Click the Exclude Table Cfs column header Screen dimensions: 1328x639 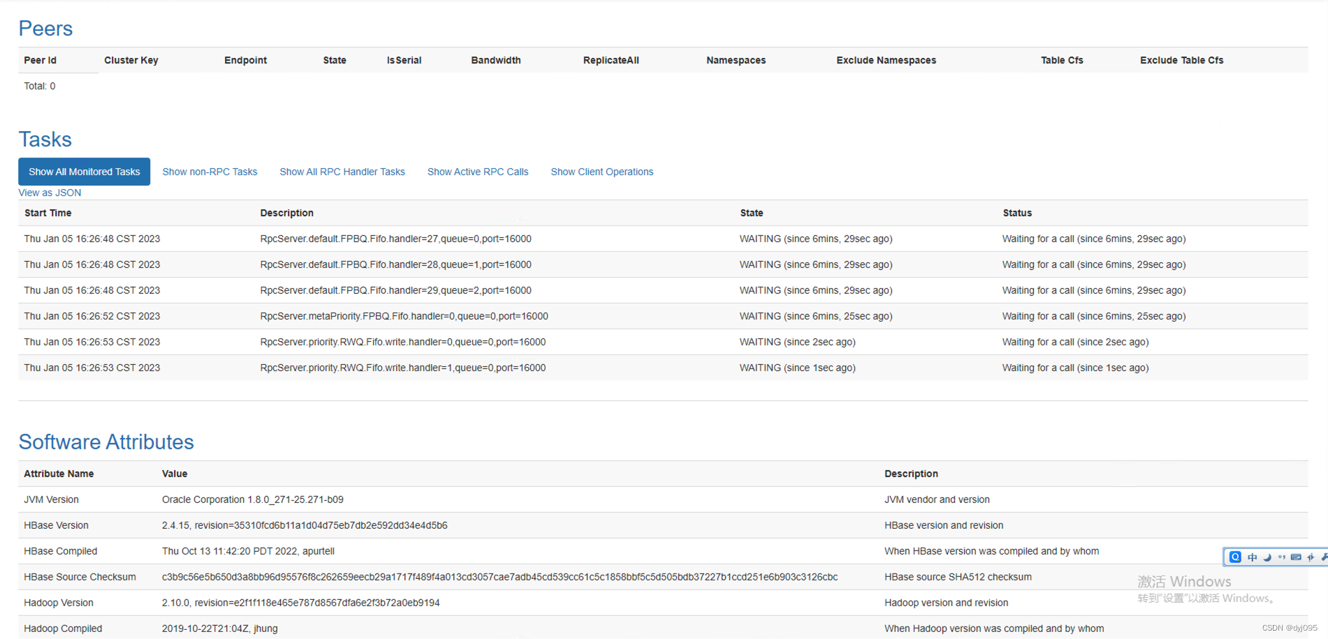[x=1182, y=60]
